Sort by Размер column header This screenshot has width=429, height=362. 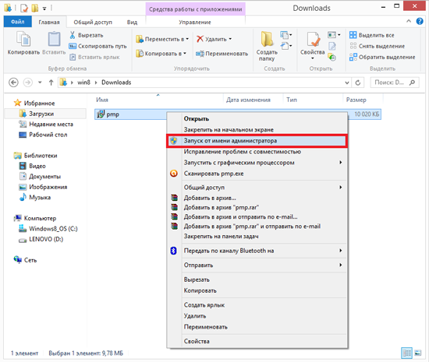(356, 100)
